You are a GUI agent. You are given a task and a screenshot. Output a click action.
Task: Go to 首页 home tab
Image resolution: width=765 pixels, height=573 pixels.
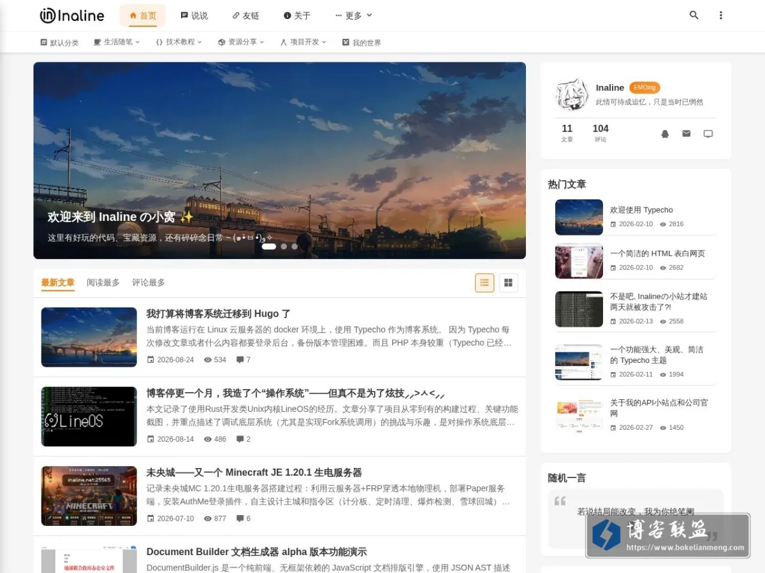pos(143,15)
